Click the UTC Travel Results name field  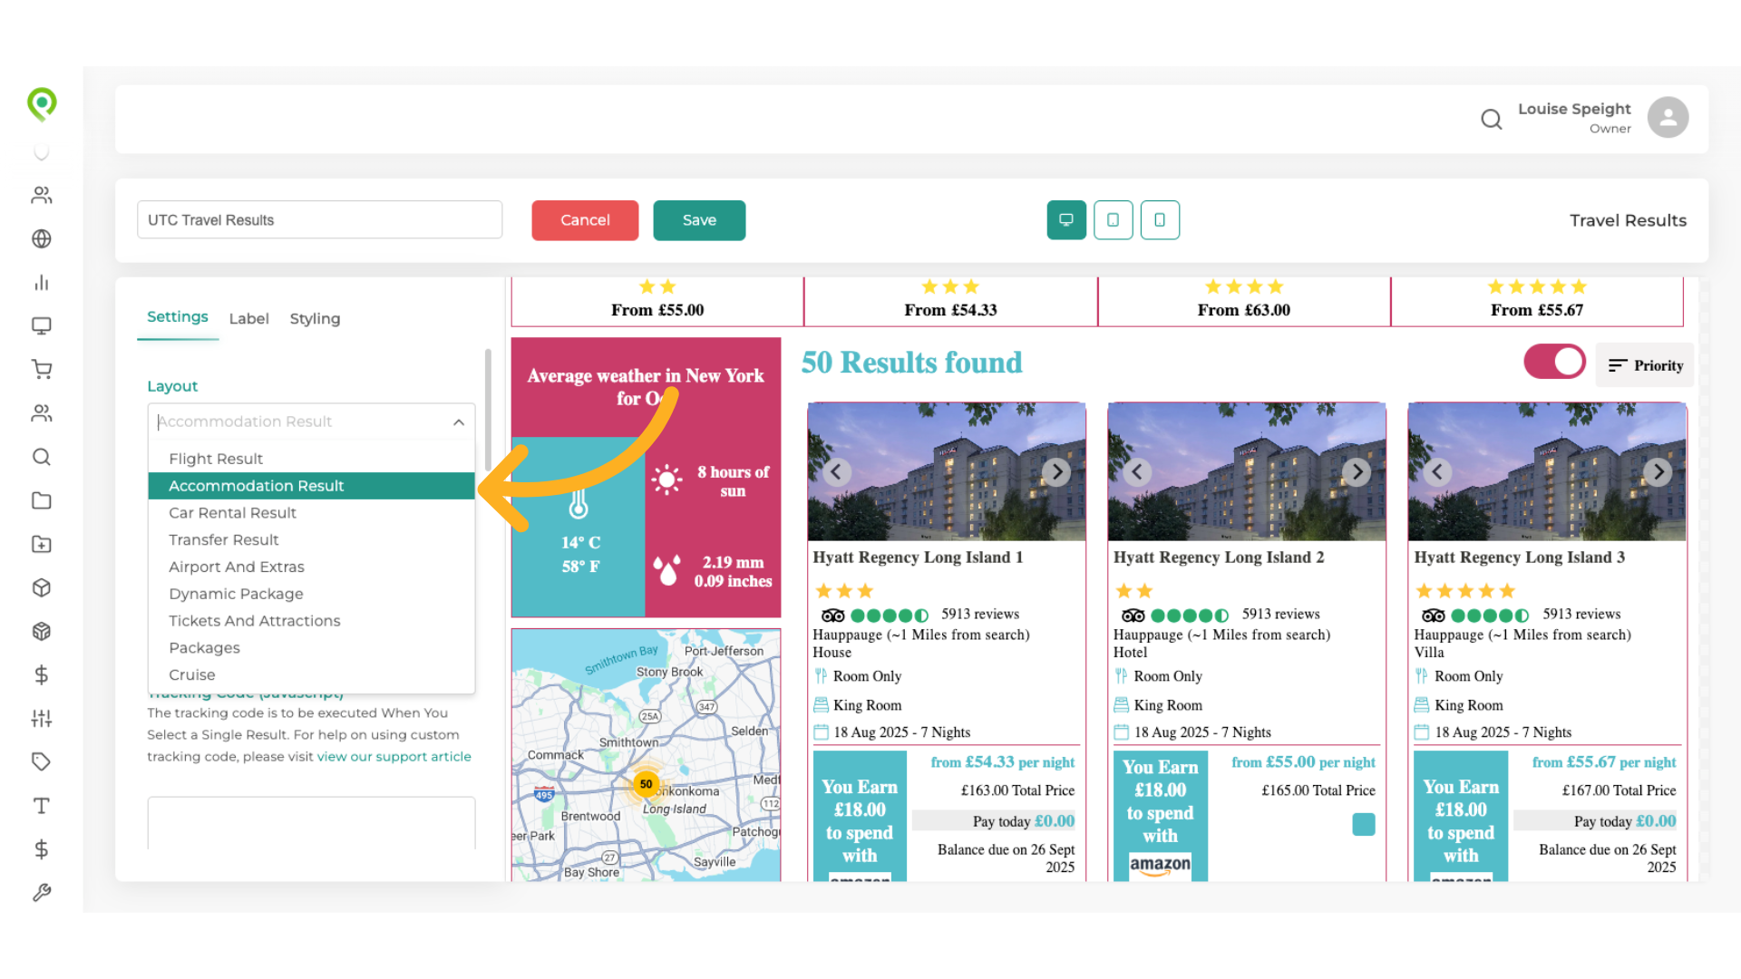point(319,220)
